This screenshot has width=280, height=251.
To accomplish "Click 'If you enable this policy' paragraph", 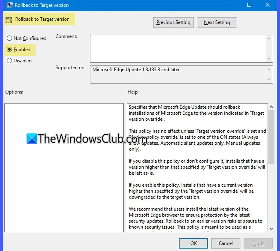I will [191, 191].
